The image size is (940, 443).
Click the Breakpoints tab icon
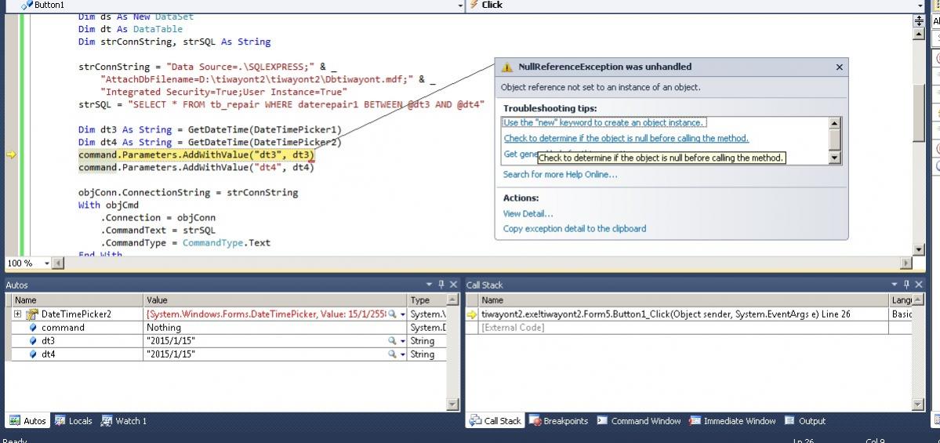pyautogui.click(x=535, y=421)
